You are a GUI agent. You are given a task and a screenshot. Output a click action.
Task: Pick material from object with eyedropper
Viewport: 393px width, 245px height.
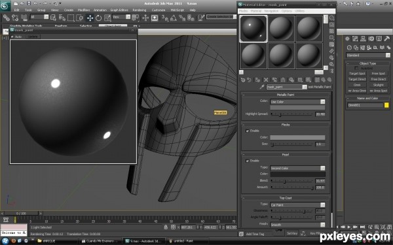point(262,87)
